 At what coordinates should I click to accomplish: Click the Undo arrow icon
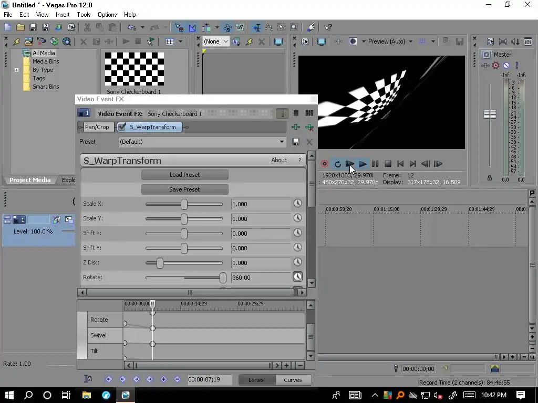131,27
